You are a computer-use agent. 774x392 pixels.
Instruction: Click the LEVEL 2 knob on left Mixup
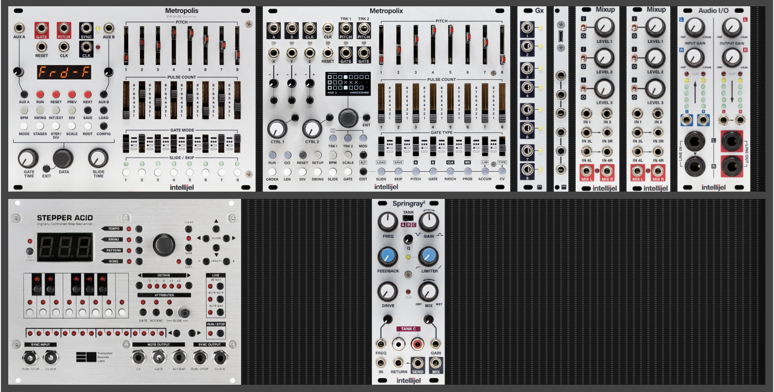coord(604,58)
